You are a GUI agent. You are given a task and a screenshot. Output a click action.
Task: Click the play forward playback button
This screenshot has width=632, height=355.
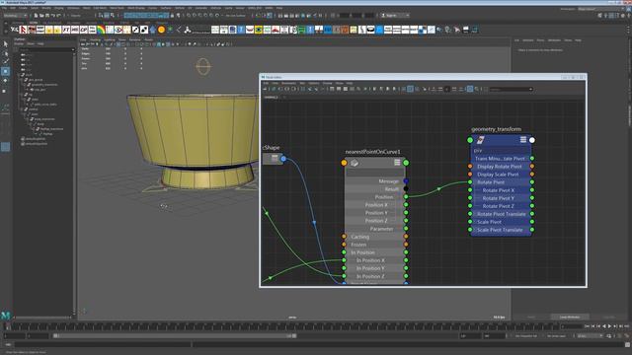[x=609, y=326]
